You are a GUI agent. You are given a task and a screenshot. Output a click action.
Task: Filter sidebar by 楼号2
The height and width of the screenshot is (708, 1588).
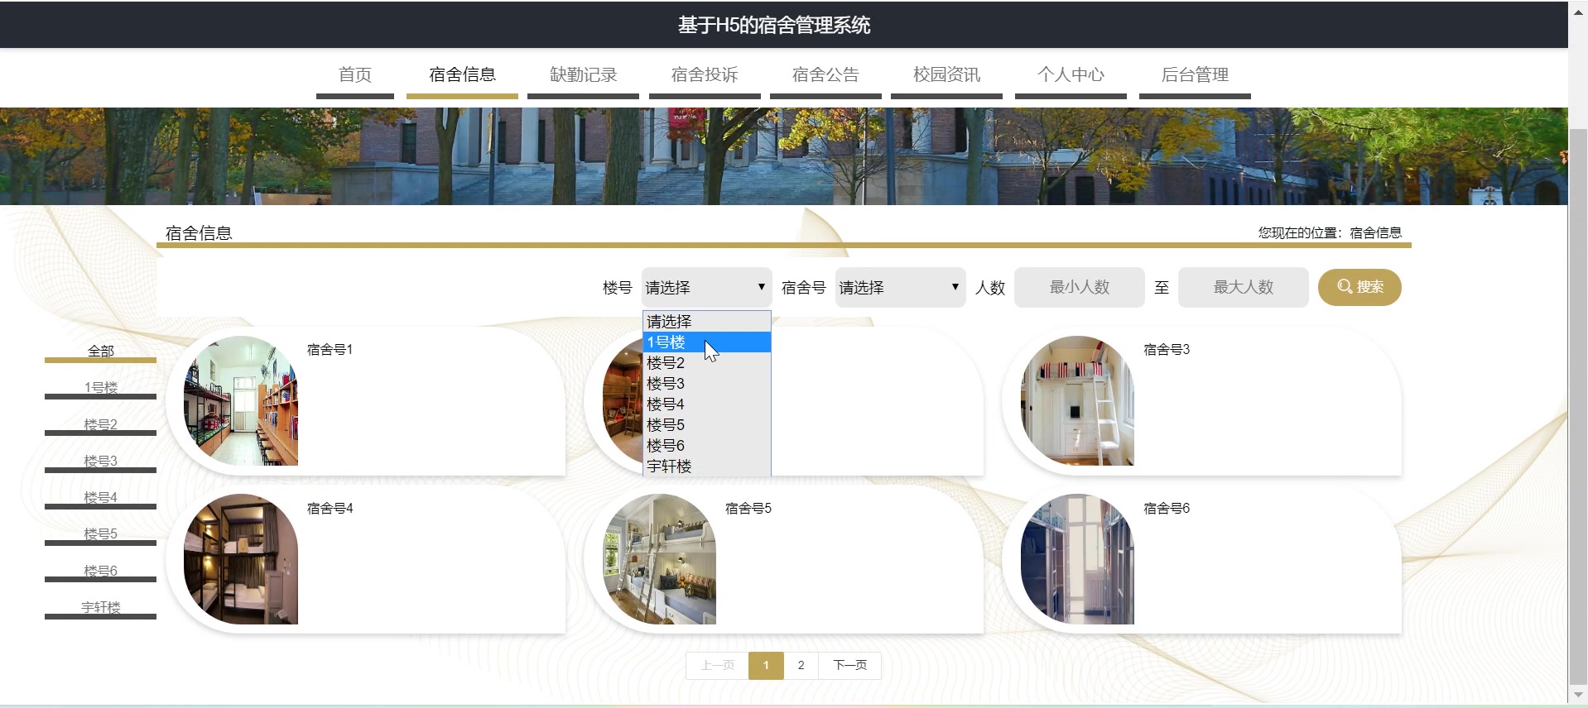click(100, 425)
